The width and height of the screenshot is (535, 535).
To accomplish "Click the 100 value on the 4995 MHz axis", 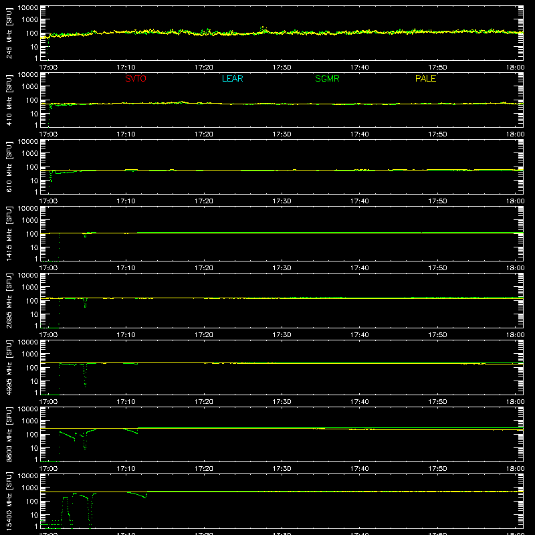I will tap(32, 368).
